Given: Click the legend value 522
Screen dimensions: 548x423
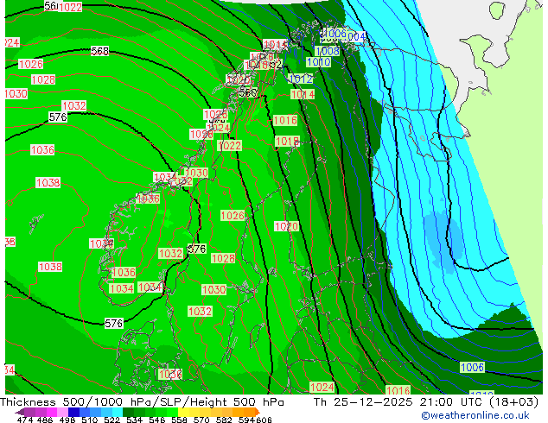Looking at the screenshot, I should [112, 420].
